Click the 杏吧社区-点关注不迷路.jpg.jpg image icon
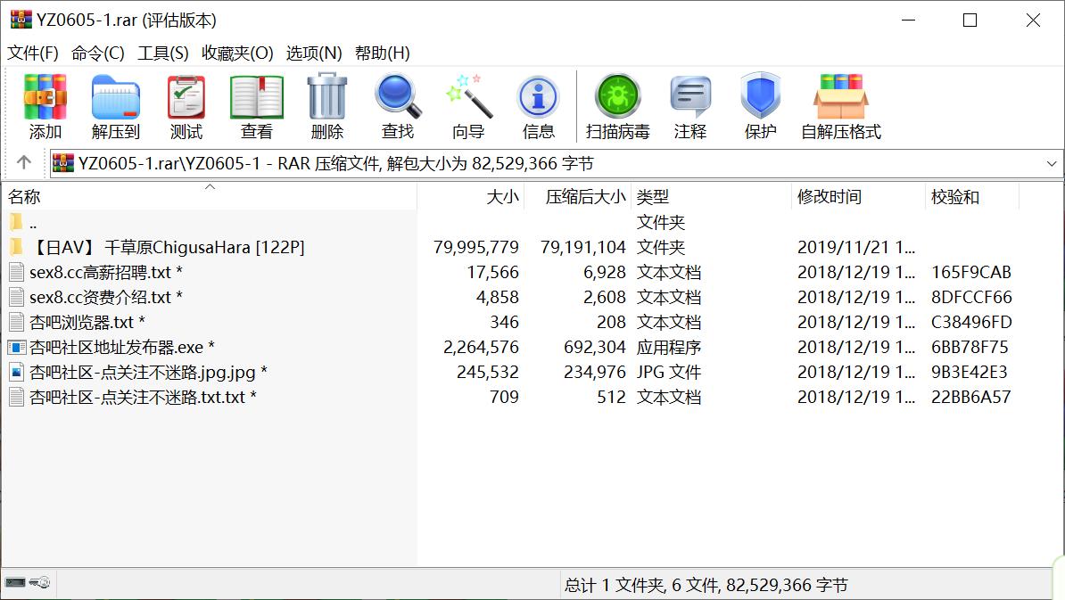Image resolution: width=1065 pixels, height=600 pixels. point(16,372)
